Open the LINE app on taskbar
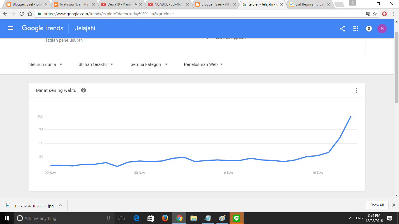The image size is (399, 224). click(x=237, y=218)
